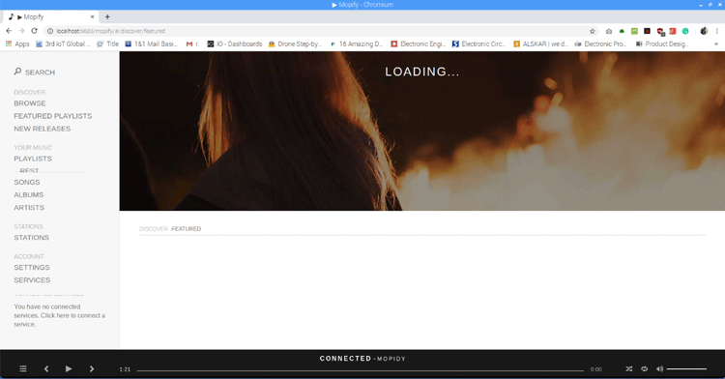Toggle repeat mode
Screen dimensions: 725x379
[x=644, y=368]
